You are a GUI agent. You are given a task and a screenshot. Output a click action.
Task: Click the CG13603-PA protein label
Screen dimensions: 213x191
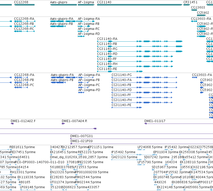(x=202, y=75)
